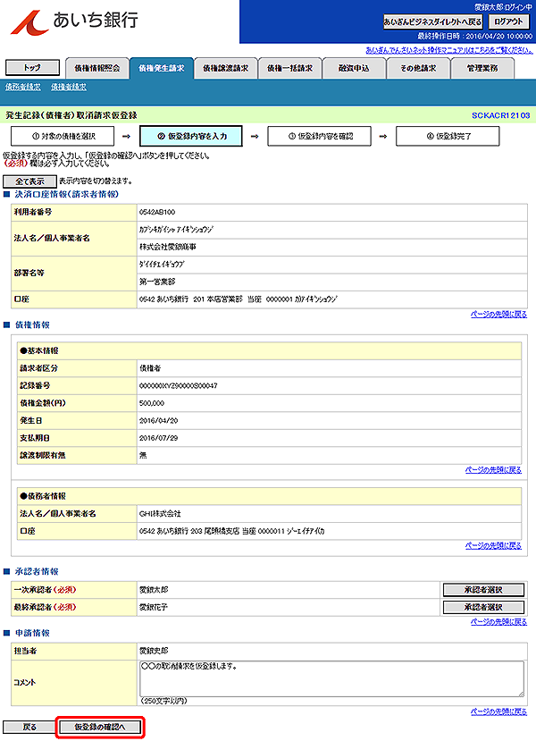Open the その他請求 tab
Screen dimensions: 536x741
click(418, 69)
